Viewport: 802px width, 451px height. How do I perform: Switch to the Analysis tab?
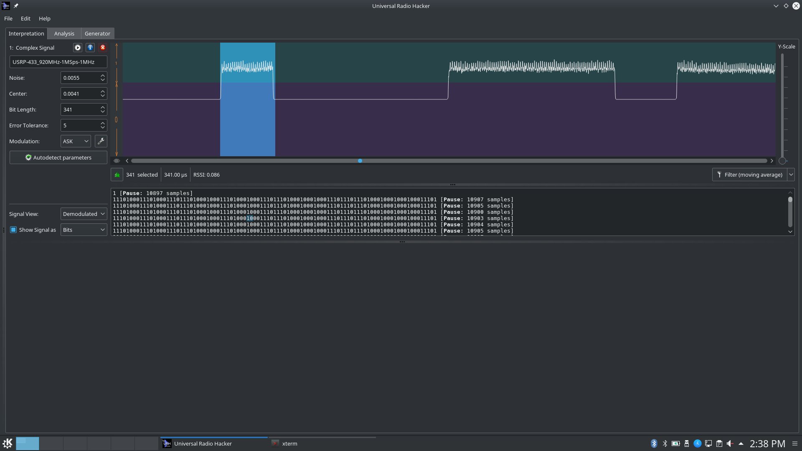[x=64, y=33]
